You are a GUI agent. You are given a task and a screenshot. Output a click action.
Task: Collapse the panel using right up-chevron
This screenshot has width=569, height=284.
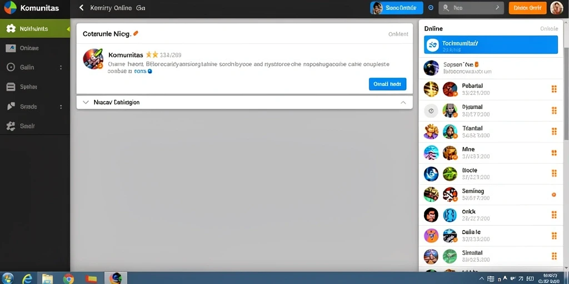(403, 103)
